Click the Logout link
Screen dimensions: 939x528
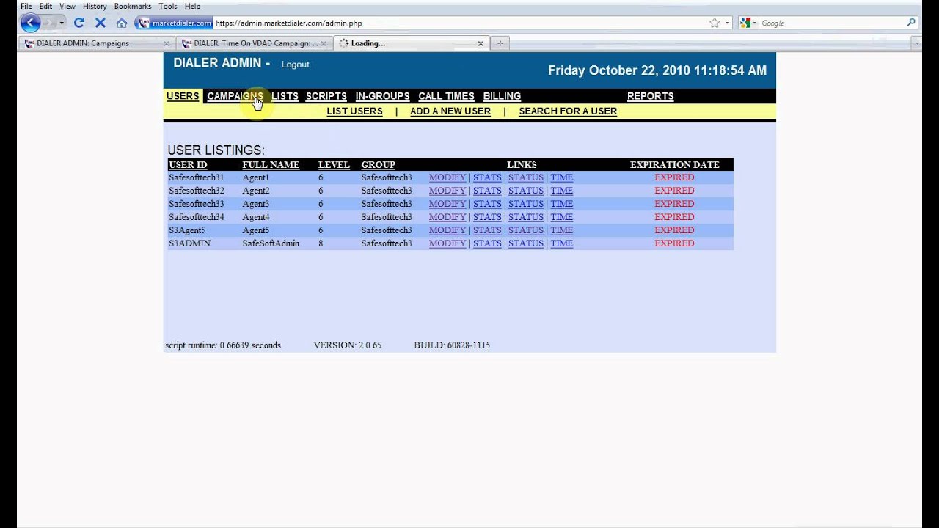(295, 65)
